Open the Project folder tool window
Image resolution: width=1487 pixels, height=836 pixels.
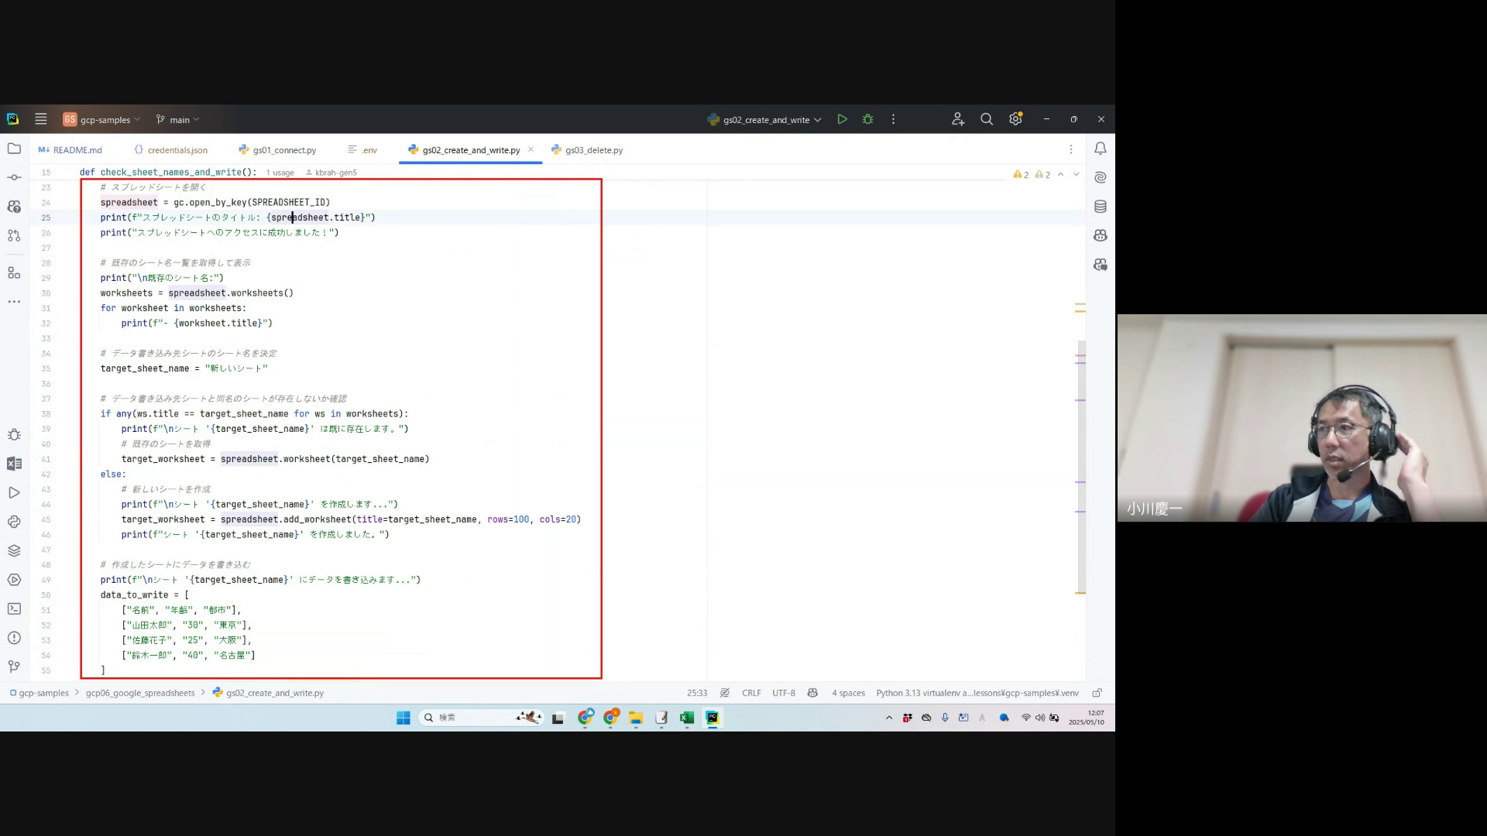(x=14, y=149)
